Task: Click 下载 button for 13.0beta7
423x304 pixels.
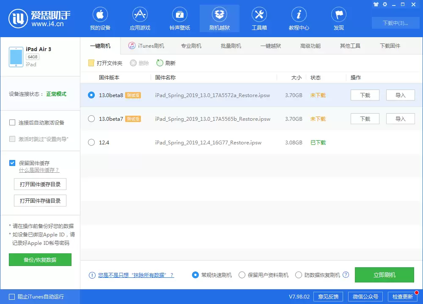Action: point(365,119)
